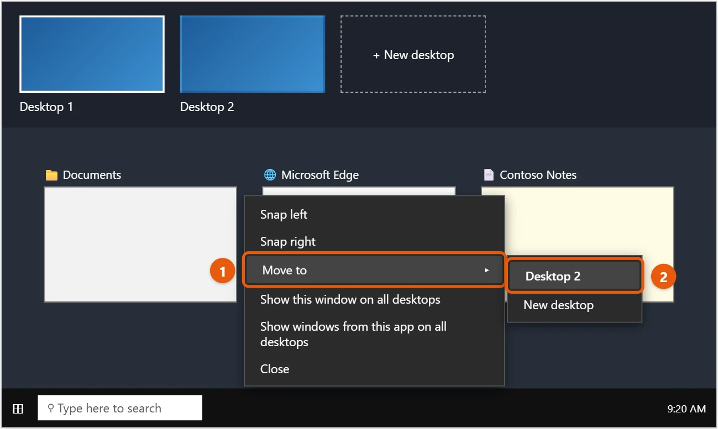Select New desktop in the Move to submenu
718x429 pixels.
(575, 305)
